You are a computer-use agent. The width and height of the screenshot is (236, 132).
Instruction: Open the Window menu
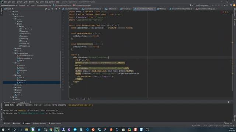pos(52,2)
